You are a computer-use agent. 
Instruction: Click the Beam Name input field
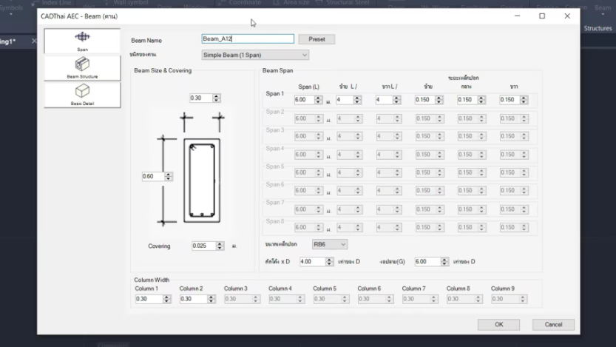point(248,38)
